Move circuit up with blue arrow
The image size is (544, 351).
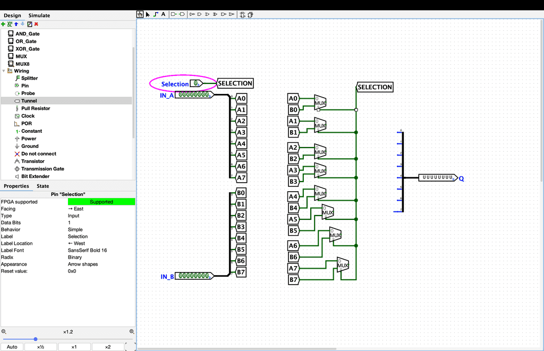click(x=16, y=24)
